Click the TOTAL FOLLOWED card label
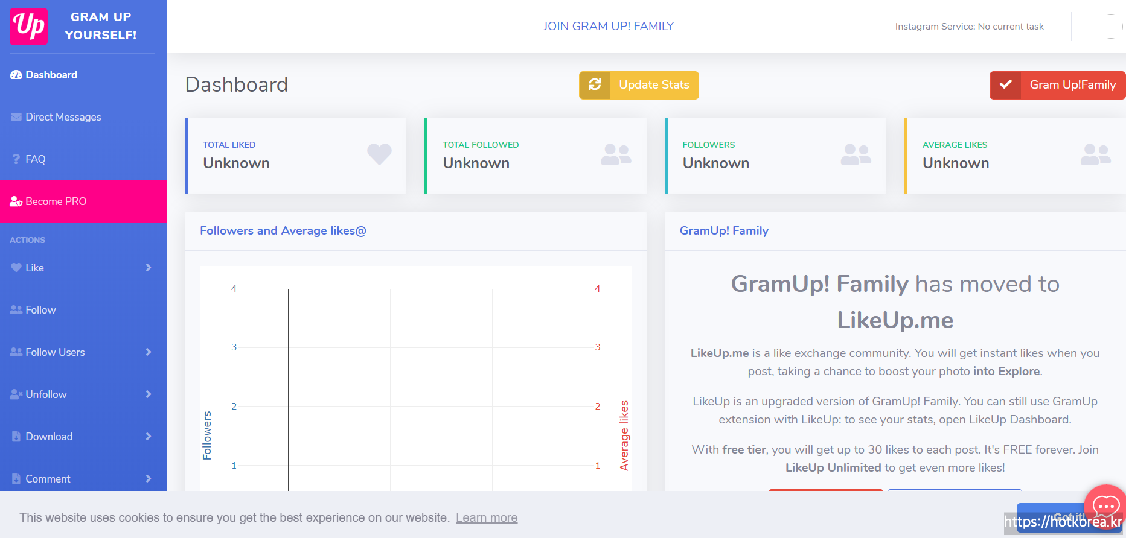The image size is (1126, 538). click(481, 145)
